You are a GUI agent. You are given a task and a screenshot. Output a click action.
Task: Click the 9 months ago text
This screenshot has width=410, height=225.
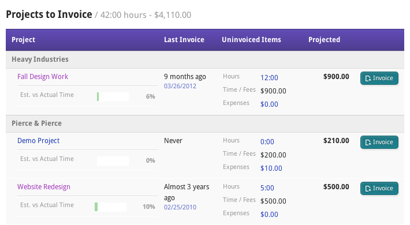coord(185,77)
